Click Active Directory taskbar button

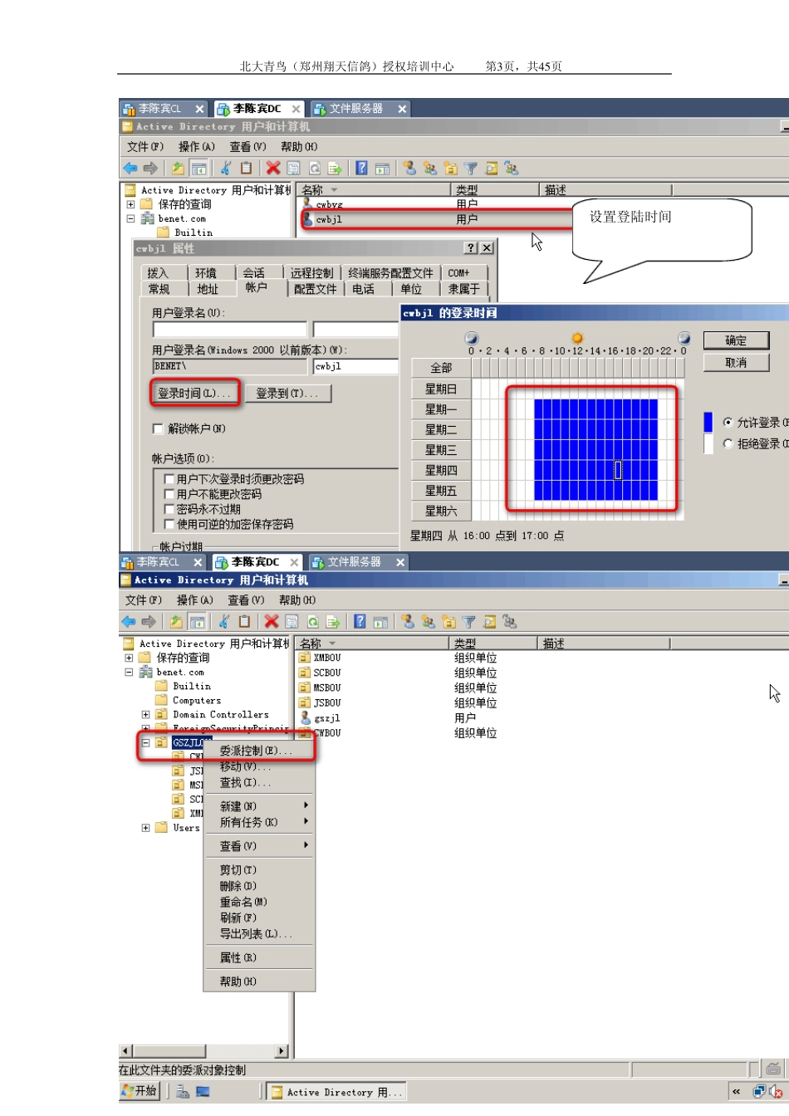[336, 1093]
